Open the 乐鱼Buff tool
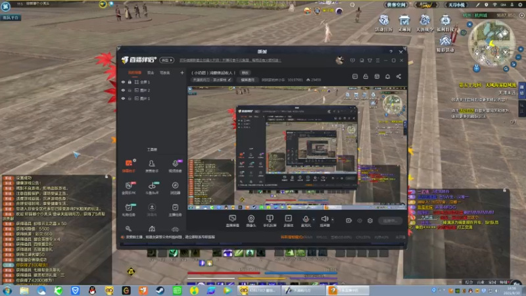The width and height of the screenshot is (526, 296). click(x=152, y=188)
